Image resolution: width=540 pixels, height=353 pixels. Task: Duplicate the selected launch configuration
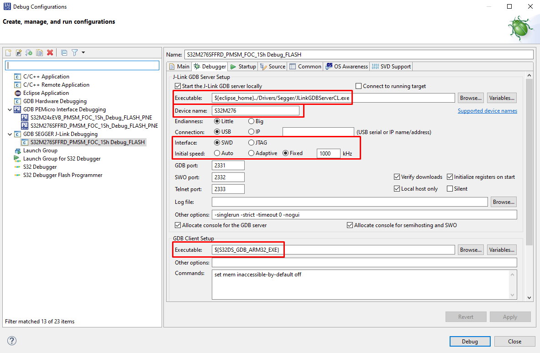coord(39,52)
